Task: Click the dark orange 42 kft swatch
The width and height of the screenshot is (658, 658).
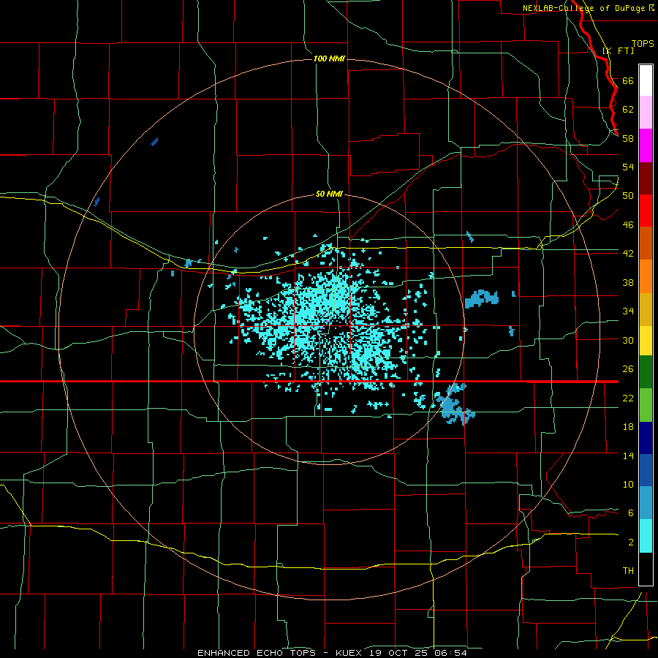Action: (646, 243)
